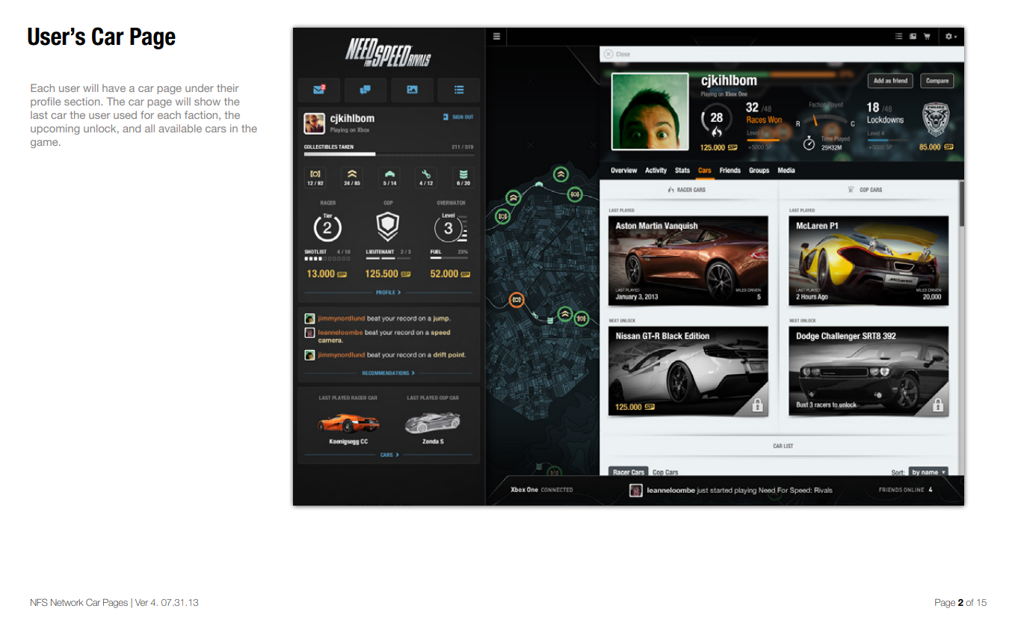Open the Cars link under last played cars
The image size is (1018, 635).
[x=389, y=455]
